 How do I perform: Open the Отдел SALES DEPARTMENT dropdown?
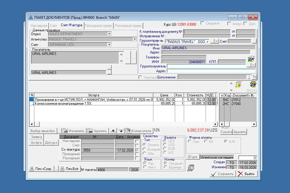pyautogui.click(x=109, y=34)
